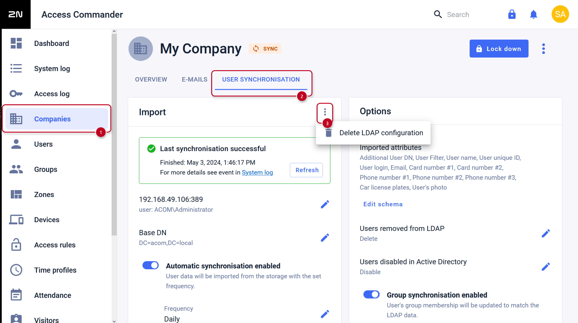Select Companies in the sidebar
Screen dimensions: 578x323
[x=56, y=119]
